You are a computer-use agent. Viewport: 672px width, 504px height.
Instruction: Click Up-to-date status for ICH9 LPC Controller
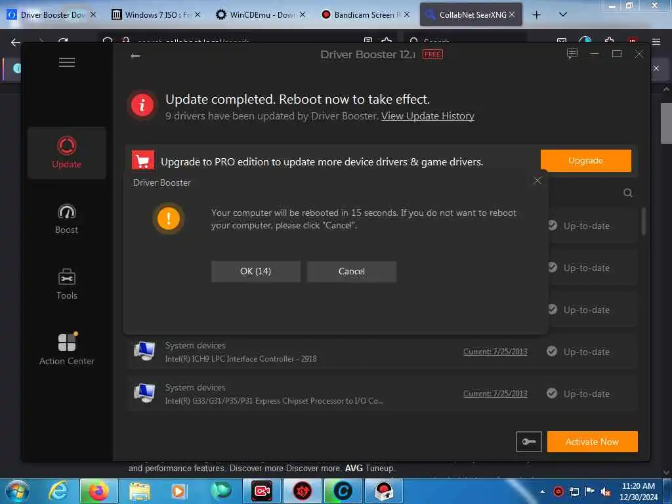coord(578,352)
